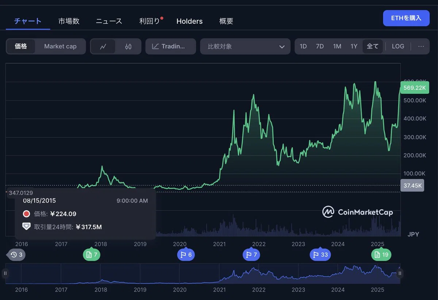Open the TradingView chart option

point(170,46)
